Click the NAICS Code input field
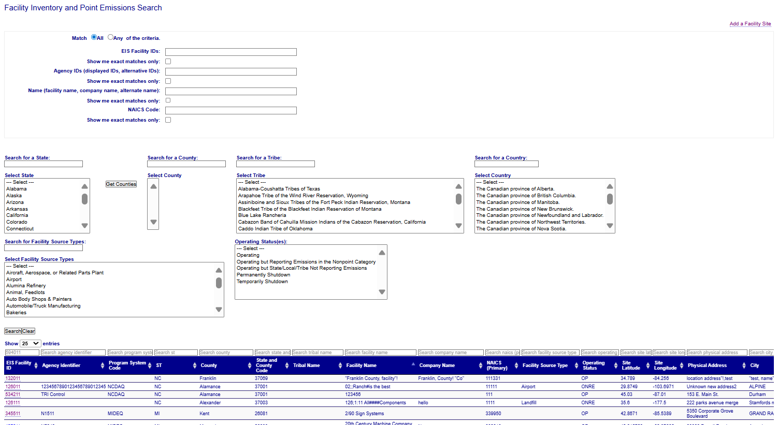The width and height of the screenshot is (778, 425). tap(231, 110)
